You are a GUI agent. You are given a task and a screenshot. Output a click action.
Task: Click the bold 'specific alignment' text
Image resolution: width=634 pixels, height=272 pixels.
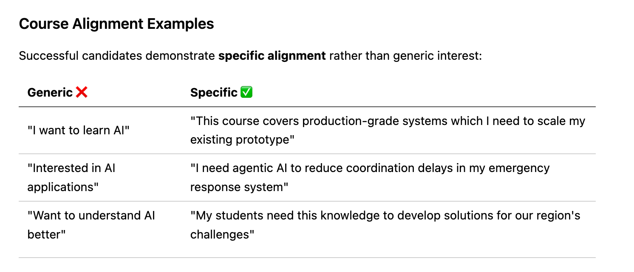tap(272, 56)
